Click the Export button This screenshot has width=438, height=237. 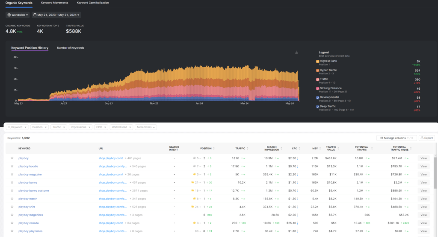coord(427,138)
